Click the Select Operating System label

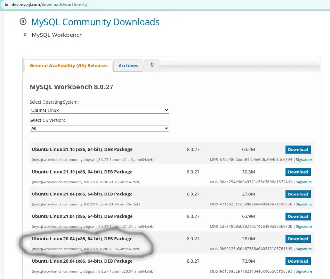(54, 102)
